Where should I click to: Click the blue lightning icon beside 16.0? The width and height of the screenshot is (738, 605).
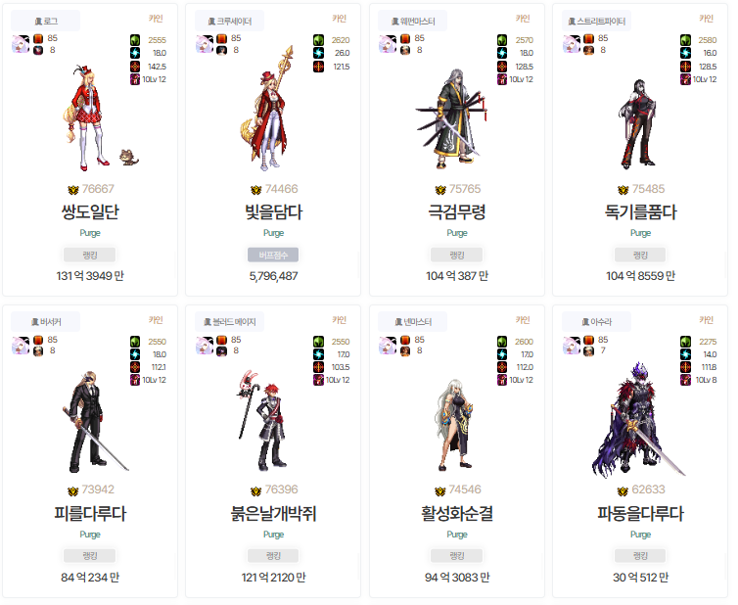686,53
